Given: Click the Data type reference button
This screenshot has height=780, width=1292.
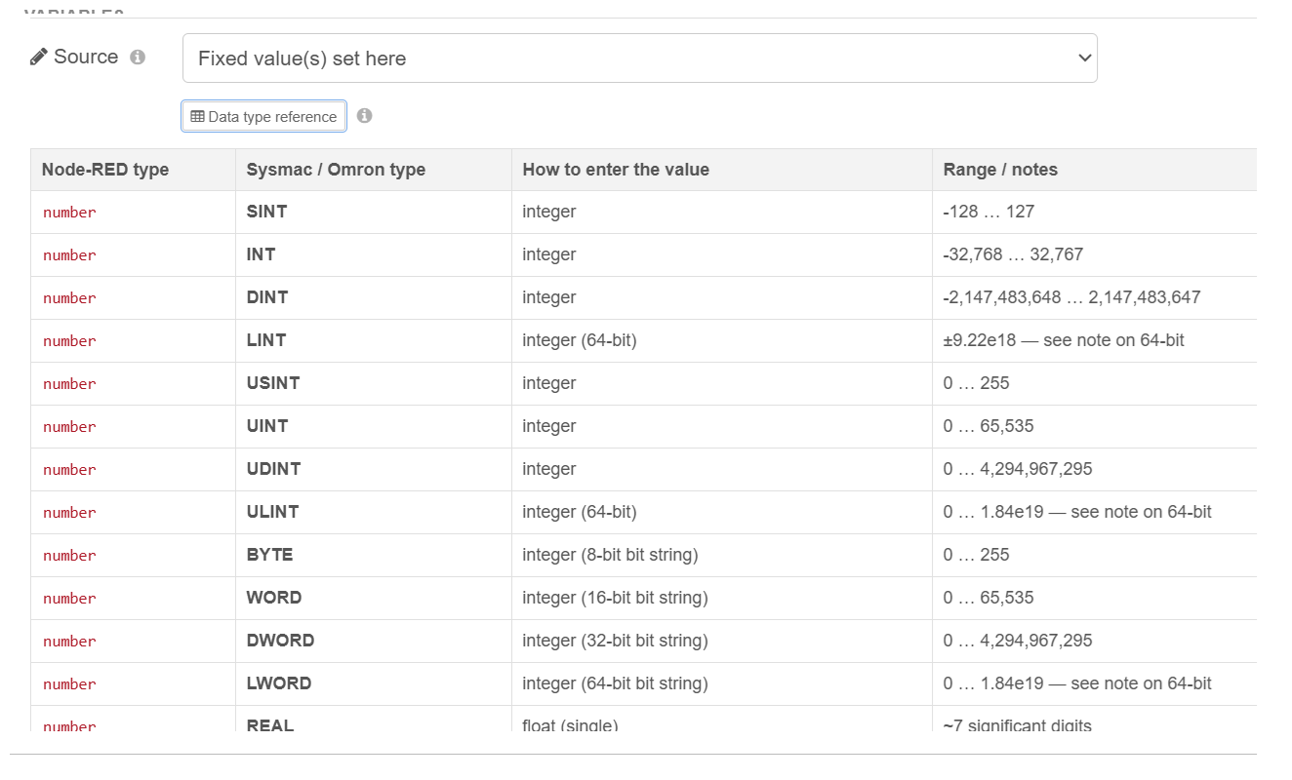Looking at the screenshot, I should point(263,116).
